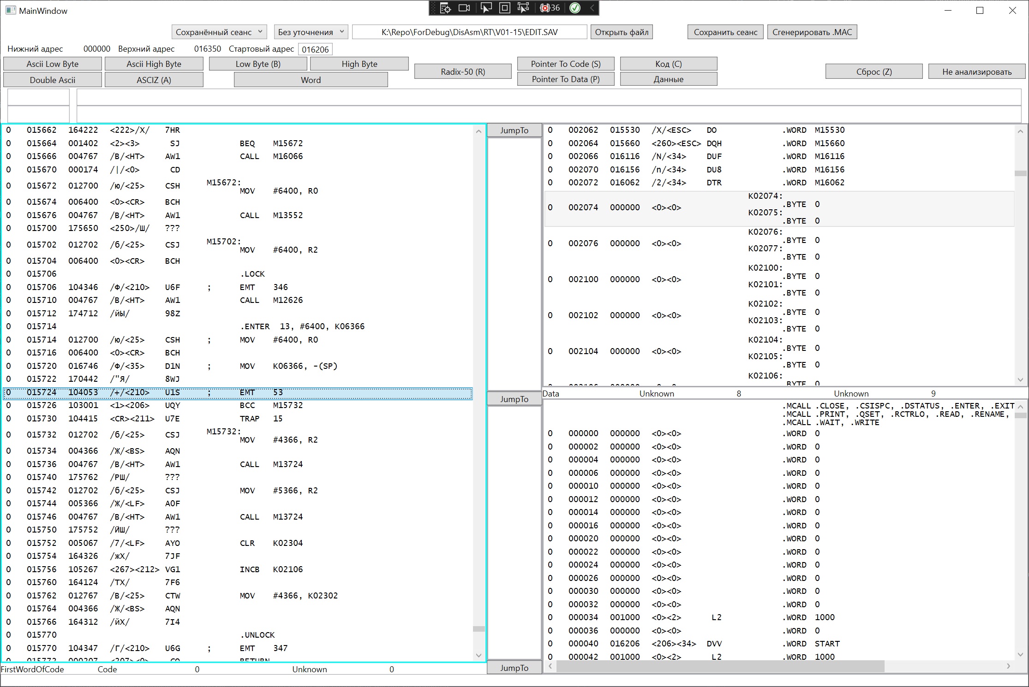Click 'Не анализировать' button
Image resolution: width=1029 pixels, height=687 pixels.
976,71
